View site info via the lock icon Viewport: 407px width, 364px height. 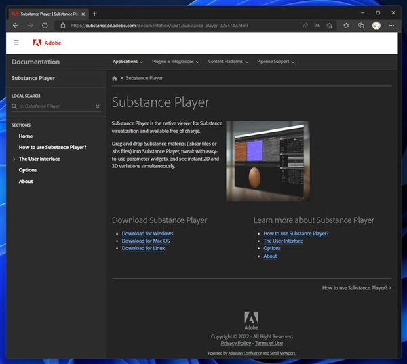[63, 26]
